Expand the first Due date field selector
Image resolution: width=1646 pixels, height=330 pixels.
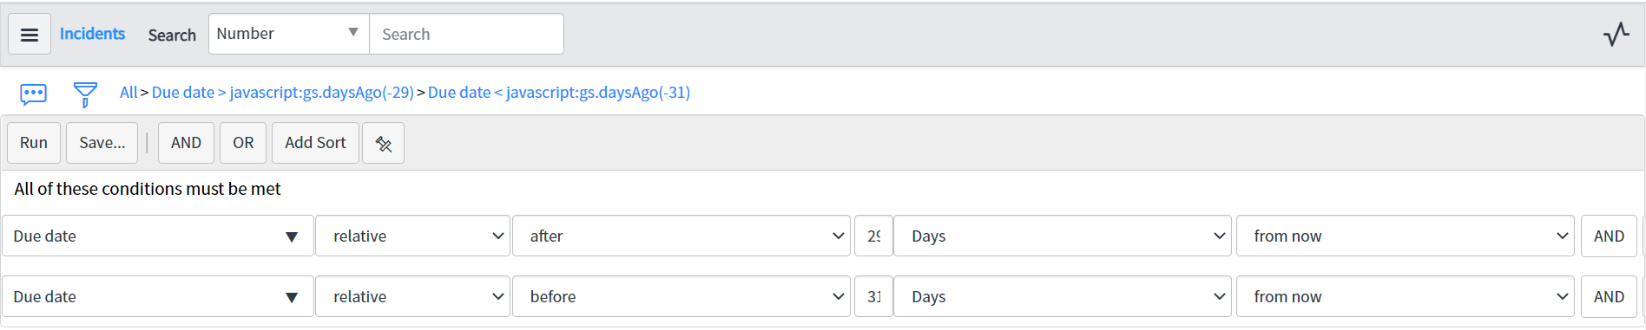[157, 236]
